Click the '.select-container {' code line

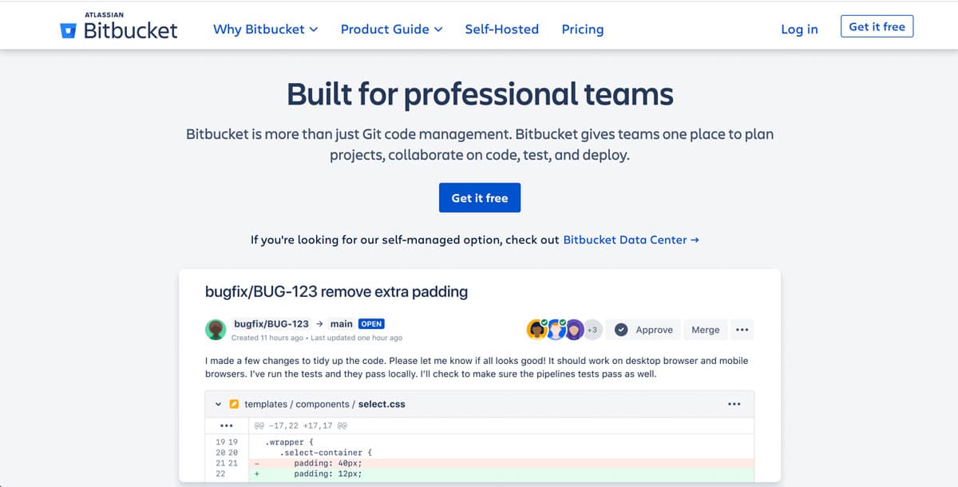coord(326,452)
